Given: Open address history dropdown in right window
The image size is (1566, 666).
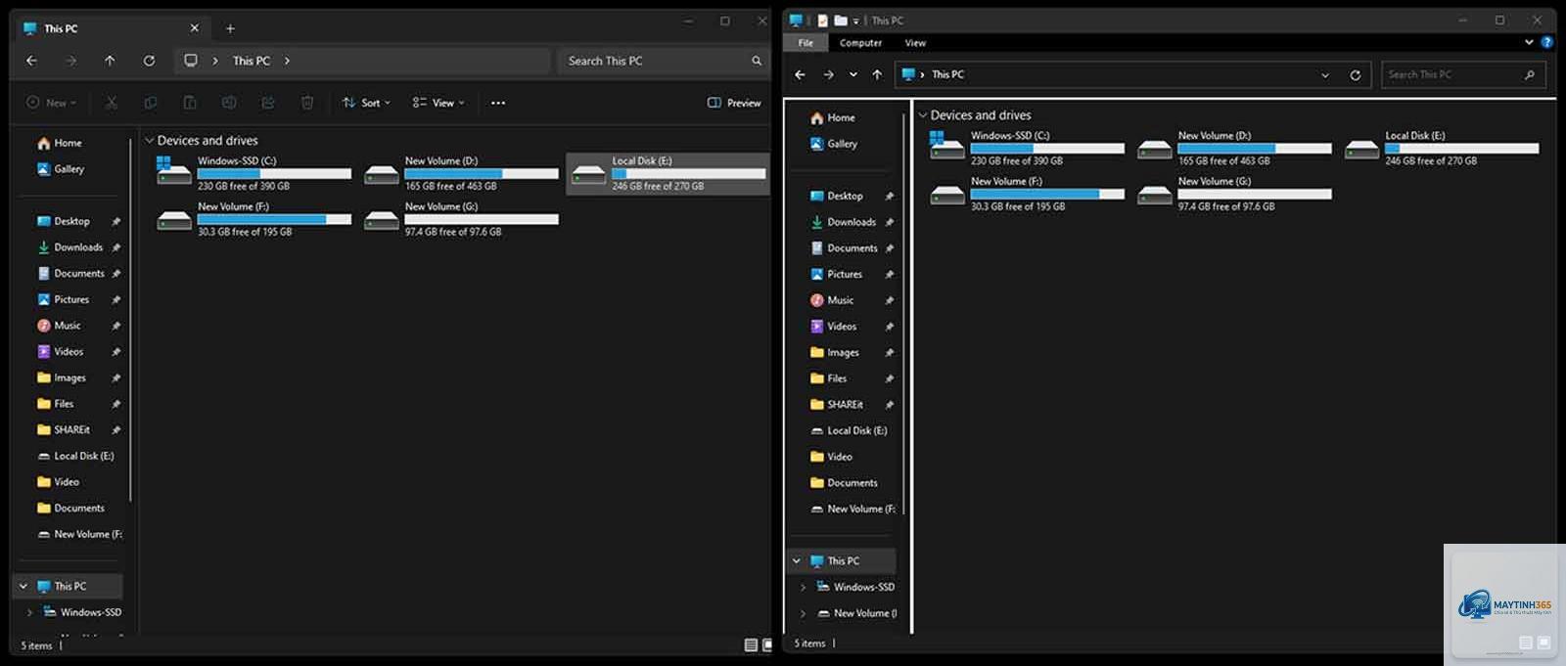Looking at the screenshot, I should 1325,74.
